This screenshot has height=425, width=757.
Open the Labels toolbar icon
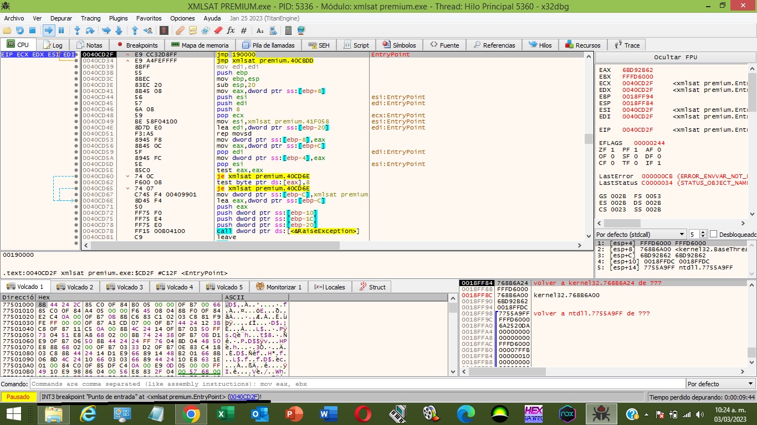click(205, 30)
